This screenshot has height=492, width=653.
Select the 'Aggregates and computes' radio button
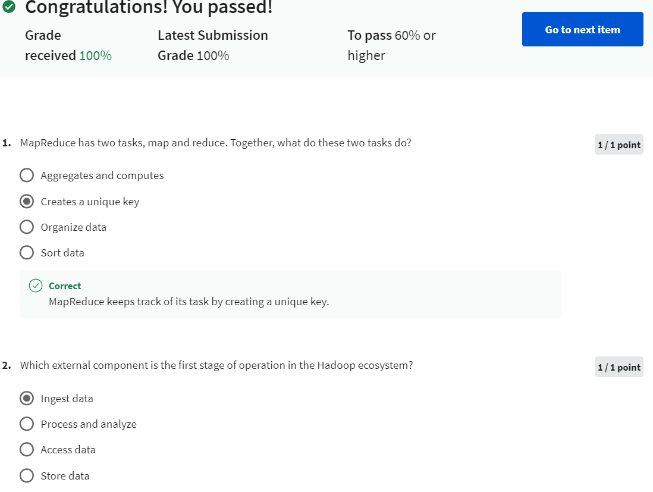pyautogui.click(x=27, y=175)
